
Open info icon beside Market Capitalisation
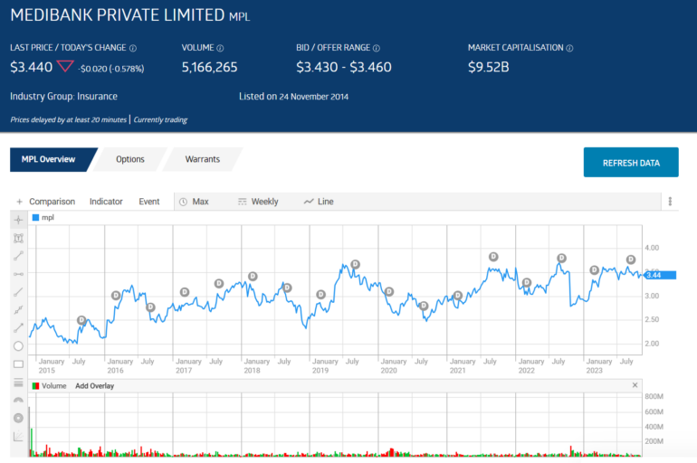569,48
